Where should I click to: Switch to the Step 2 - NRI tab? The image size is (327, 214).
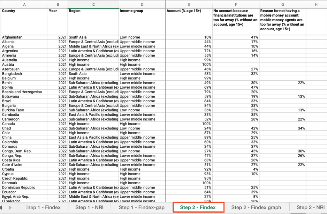[x=310, y=207]
